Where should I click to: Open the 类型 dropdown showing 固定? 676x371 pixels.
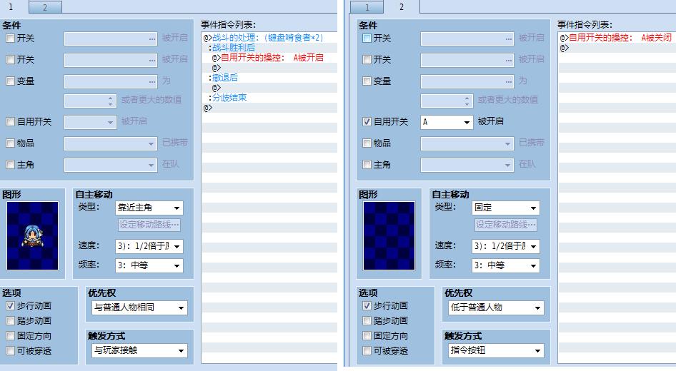point(506,208)
